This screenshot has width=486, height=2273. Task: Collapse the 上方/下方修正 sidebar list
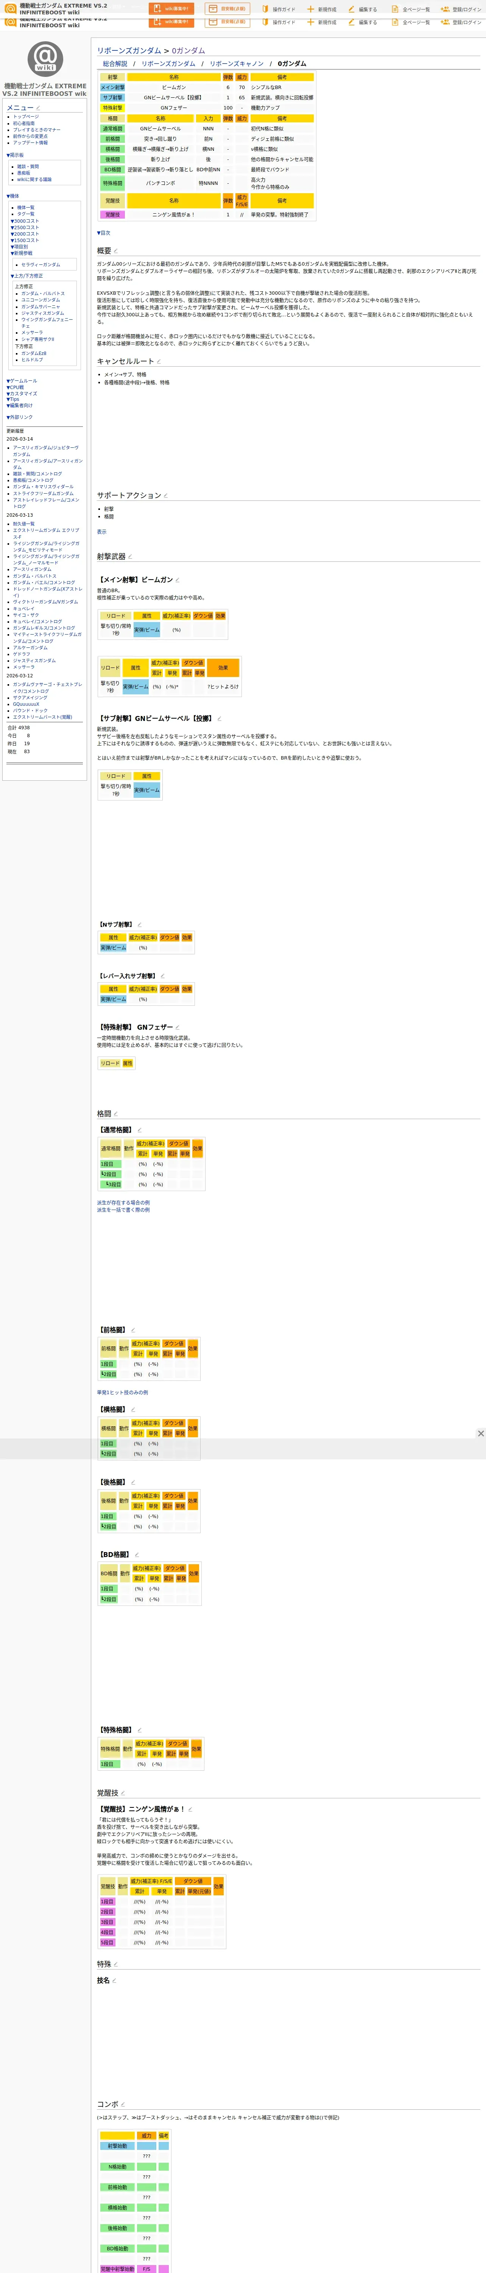tap(26, 276)
